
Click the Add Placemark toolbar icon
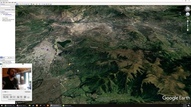coord(20,4)
